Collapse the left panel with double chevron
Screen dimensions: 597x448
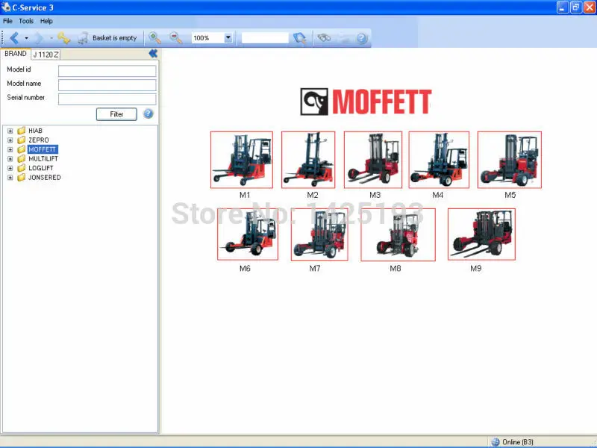point(152,54)
